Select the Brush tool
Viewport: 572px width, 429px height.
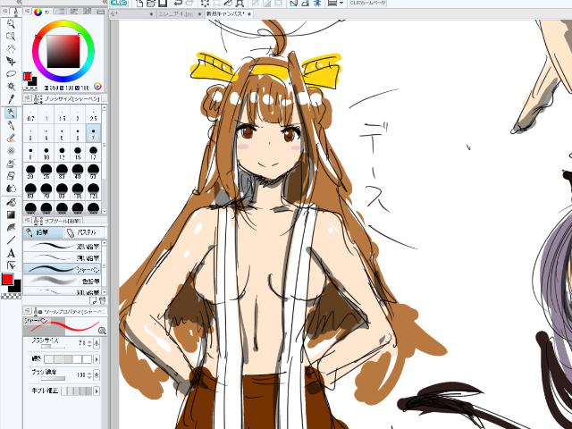11,139
